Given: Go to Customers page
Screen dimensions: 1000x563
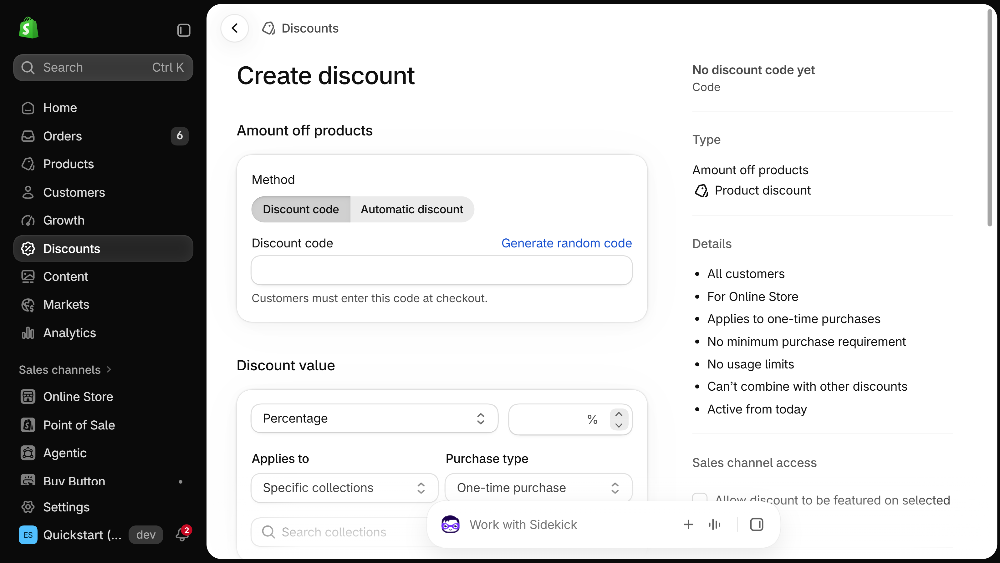Looking at the screenshot, I should 103,192.
